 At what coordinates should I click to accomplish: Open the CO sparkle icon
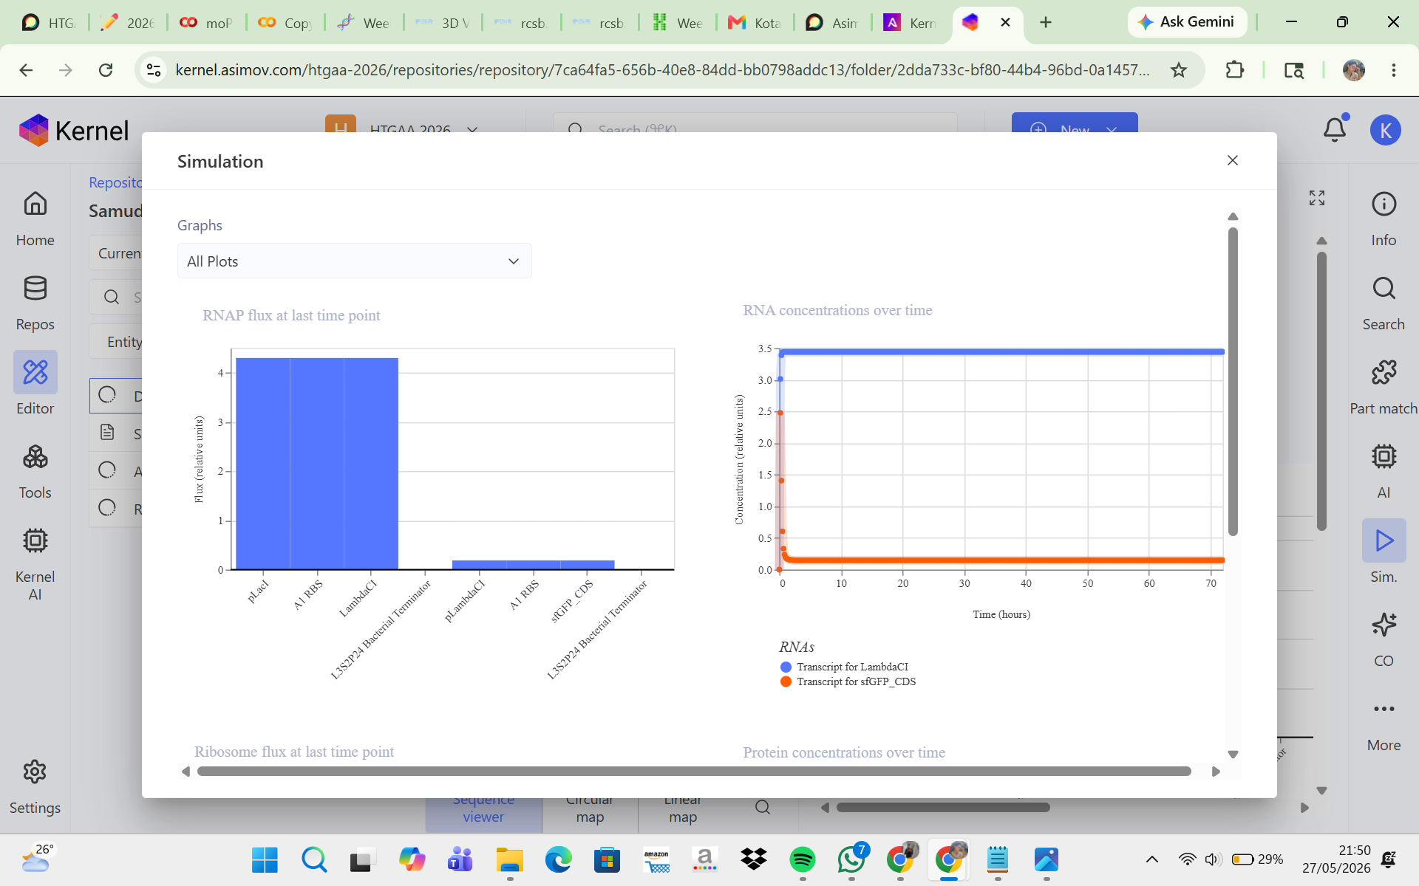tap(1384, 625)
